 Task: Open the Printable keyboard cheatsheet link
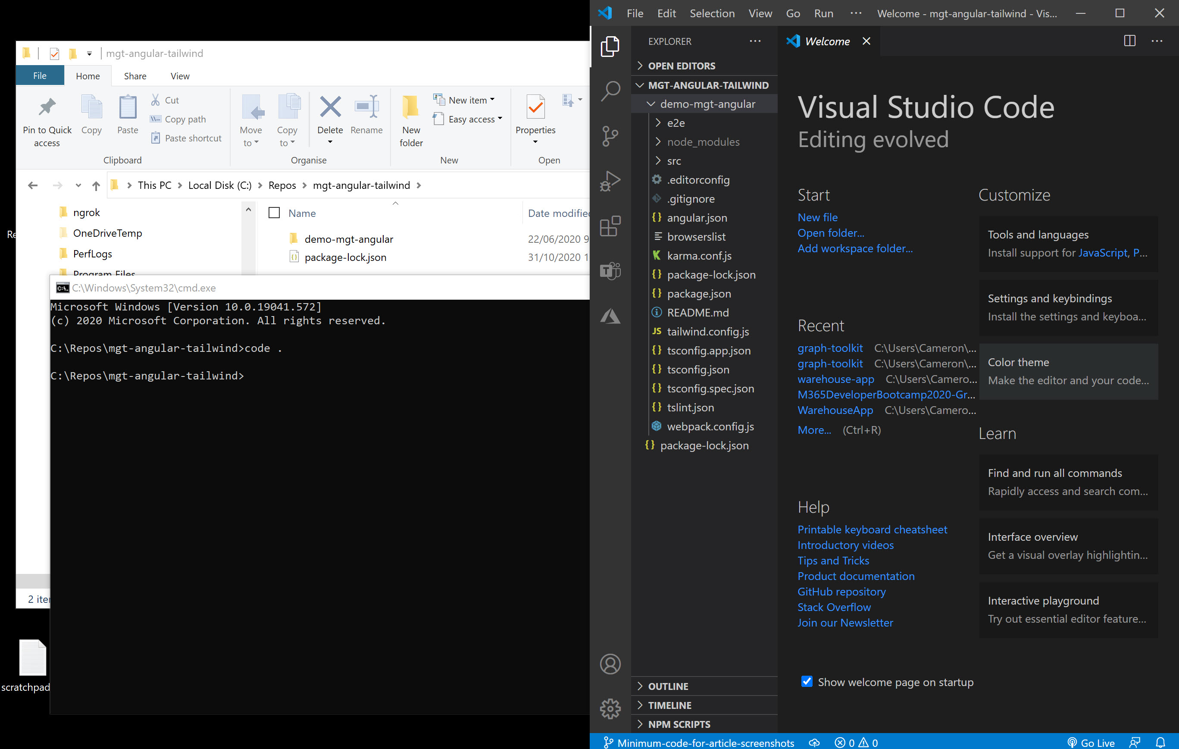pyautogui.click(x=872, y=529)
